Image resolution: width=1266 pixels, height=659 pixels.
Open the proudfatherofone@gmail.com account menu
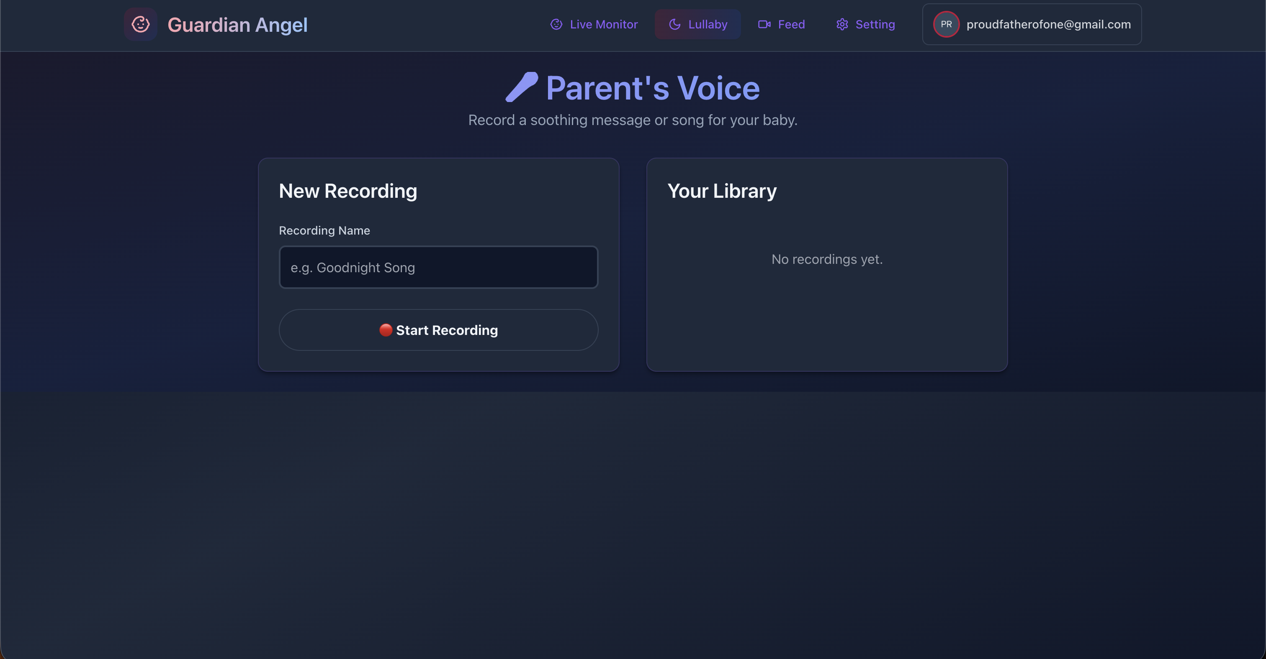click(1032, 24)
